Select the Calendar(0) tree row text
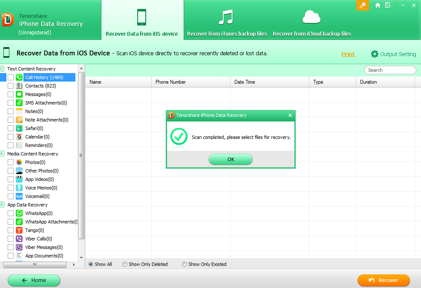The width and height of the screenshot is (421, 288). point(37,137)
